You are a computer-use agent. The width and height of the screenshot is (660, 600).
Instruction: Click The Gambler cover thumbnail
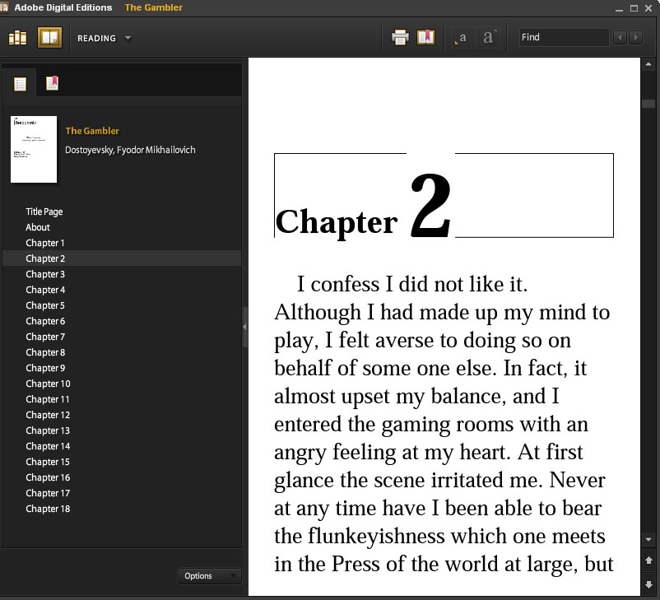[x=34, y=150]
